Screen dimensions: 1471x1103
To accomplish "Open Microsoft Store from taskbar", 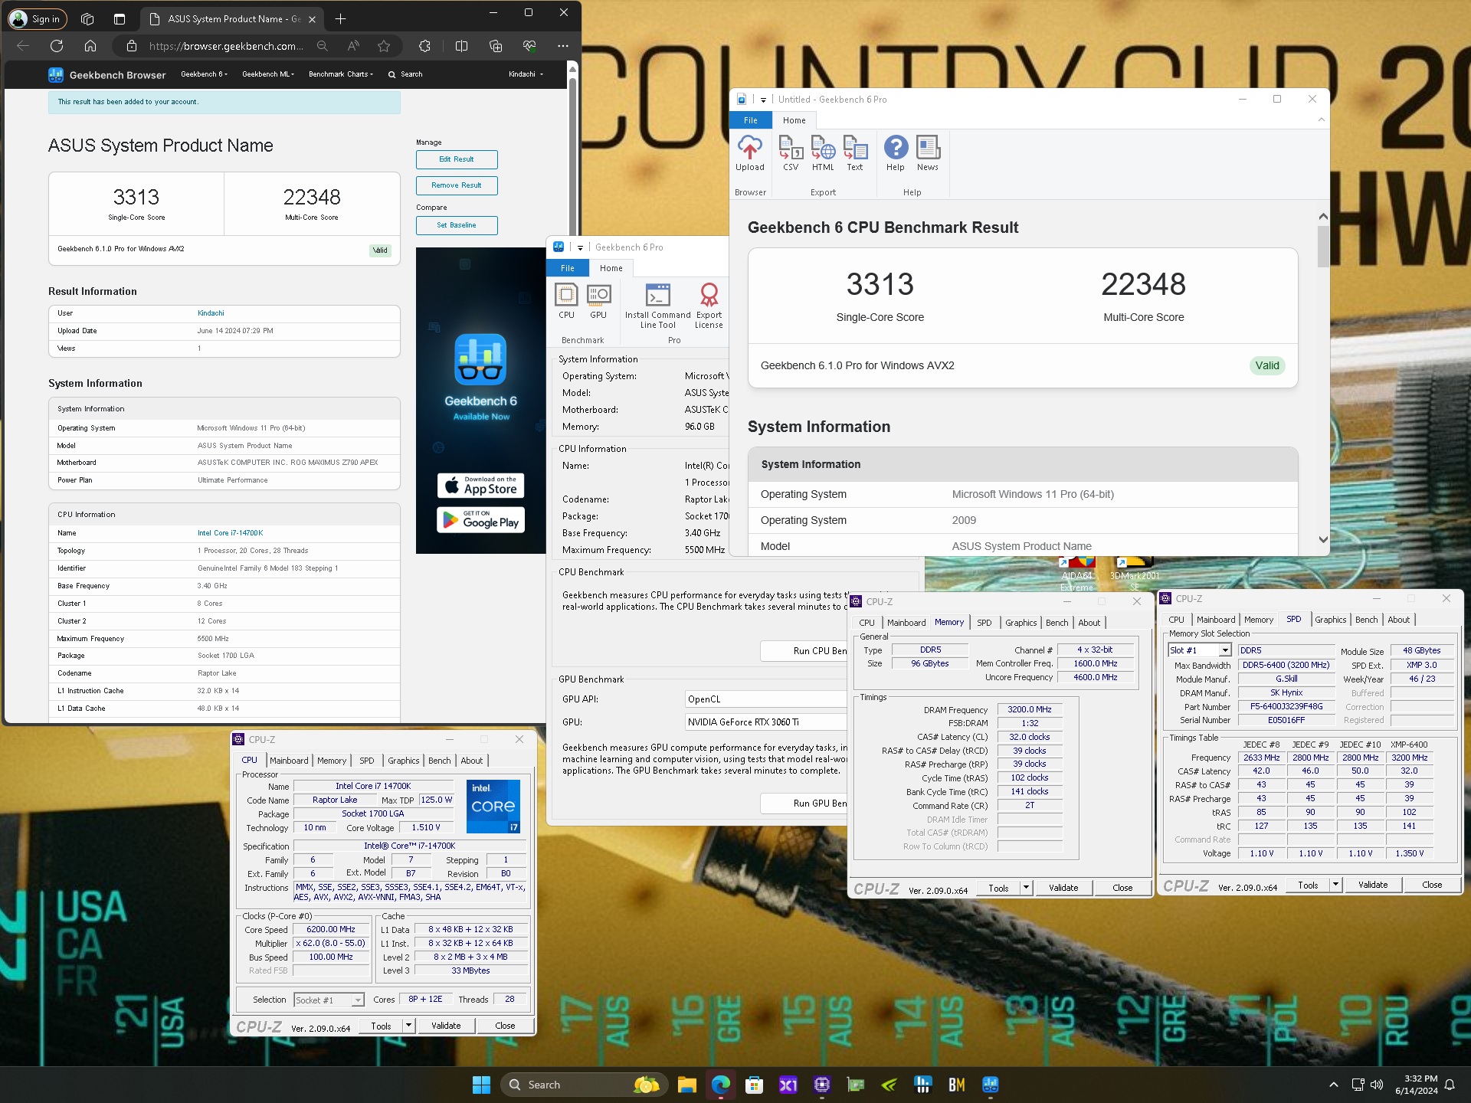I will click(755, 1085).
